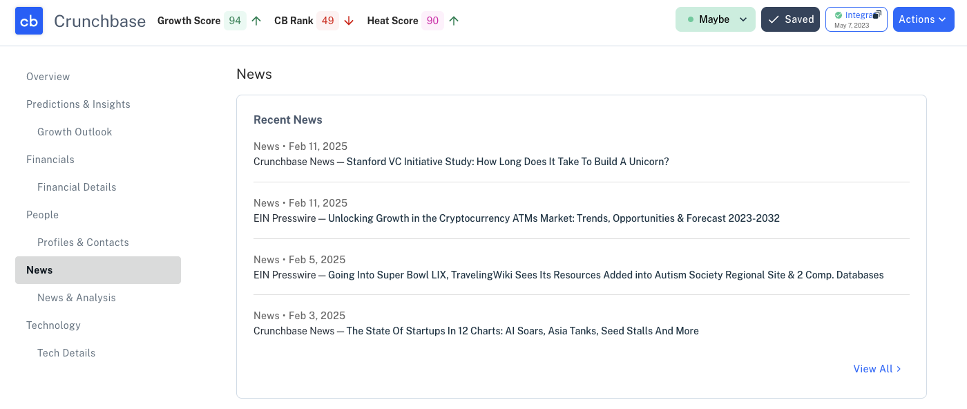
Task: Click the red CB Rank down arrow
Action: (x=349, y=21)
